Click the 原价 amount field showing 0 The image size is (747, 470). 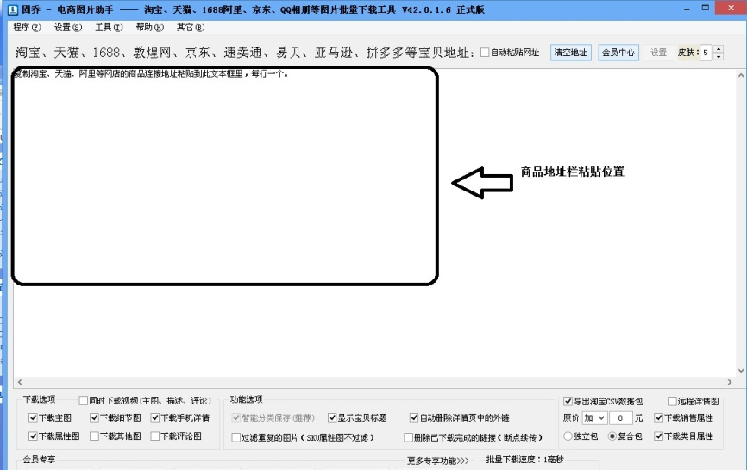(x=620, y=417)
